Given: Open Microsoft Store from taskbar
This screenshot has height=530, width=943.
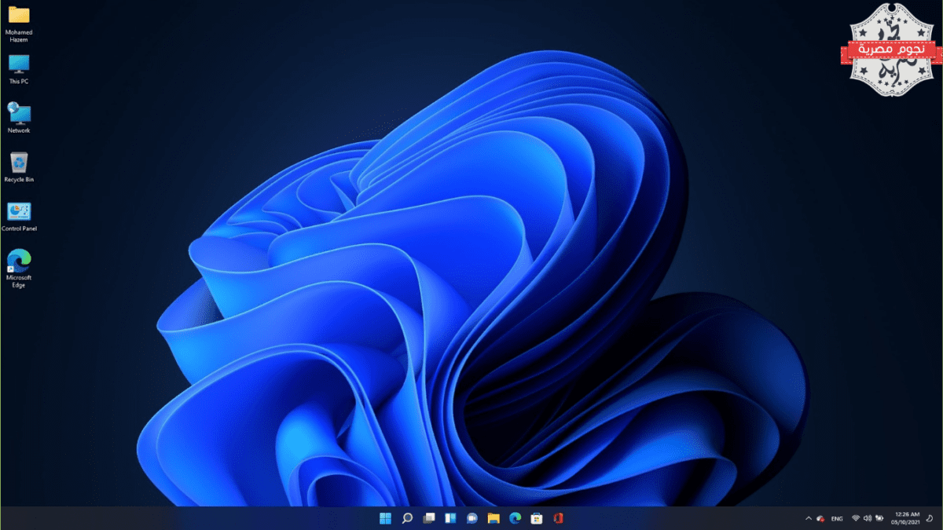Looking at the screenshot, I should coord(537,518).
